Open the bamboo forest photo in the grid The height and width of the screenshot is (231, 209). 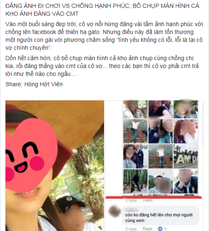click(135, 181)
